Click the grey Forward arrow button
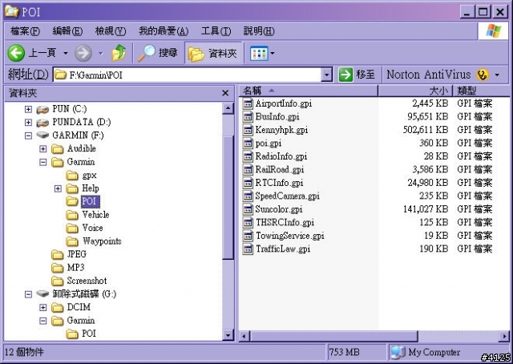This screenshot has height=364, width=513. (x=83, y=53)
